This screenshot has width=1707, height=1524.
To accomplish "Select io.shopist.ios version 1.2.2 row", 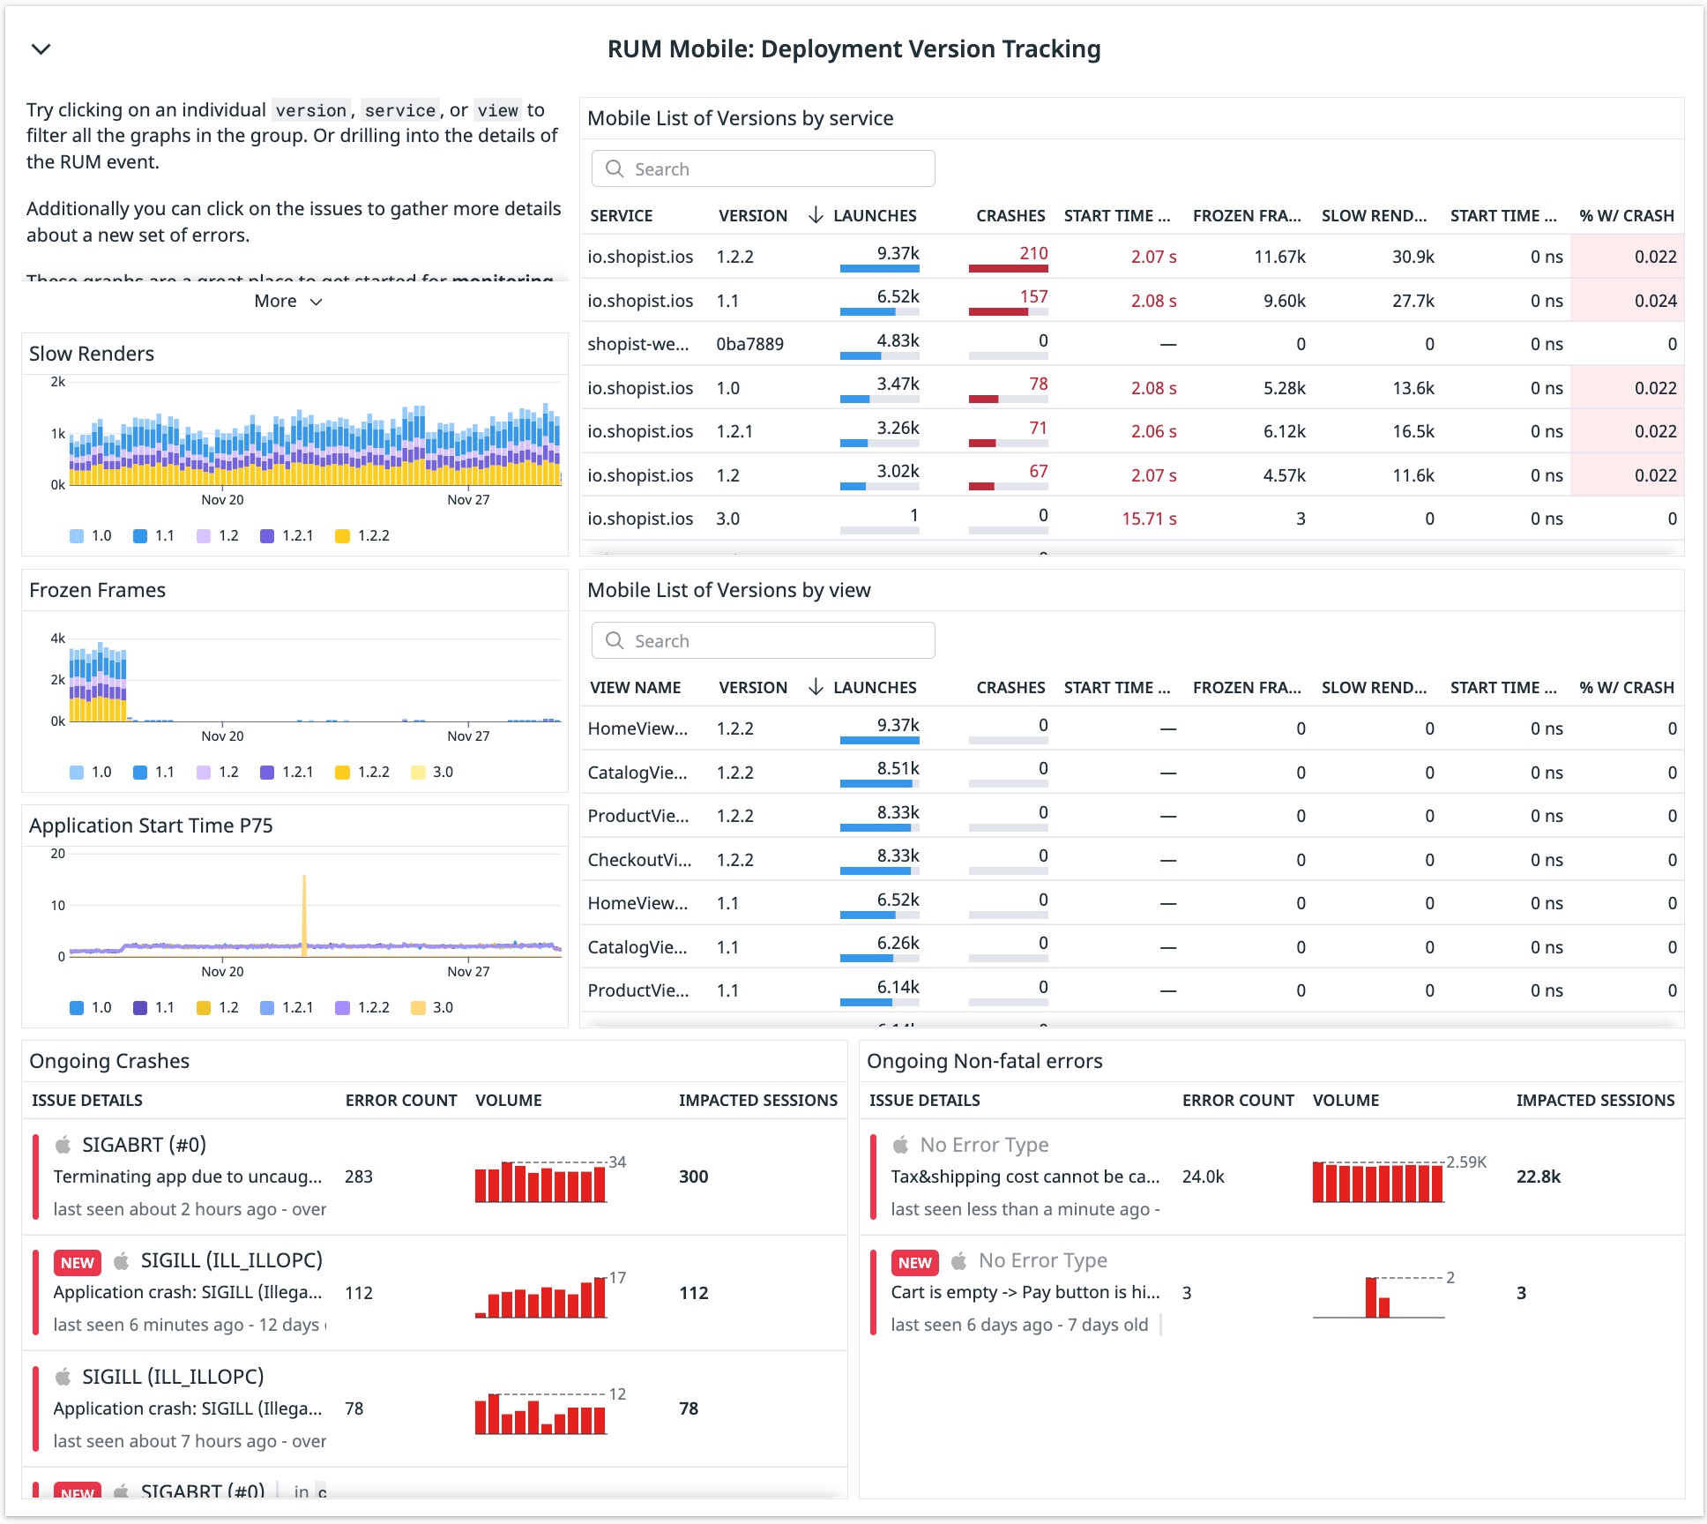I will click(x=1132, y=257).
